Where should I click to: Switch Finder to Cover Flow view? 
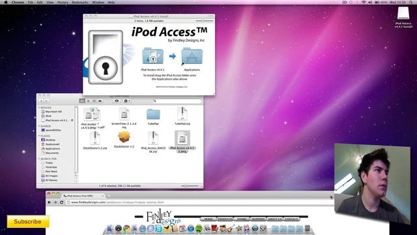tap(100, 101)
